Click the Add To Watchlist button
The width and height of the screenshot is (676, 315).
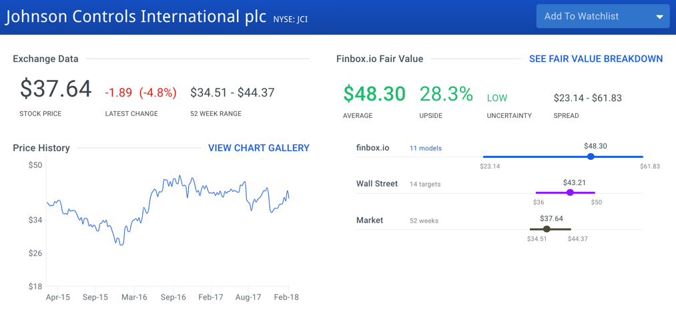click(603, 17)
